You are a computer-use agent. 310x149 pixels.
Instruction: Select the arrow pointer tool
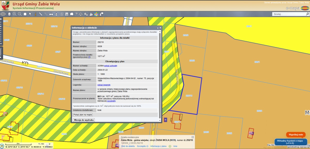(30, 14)
